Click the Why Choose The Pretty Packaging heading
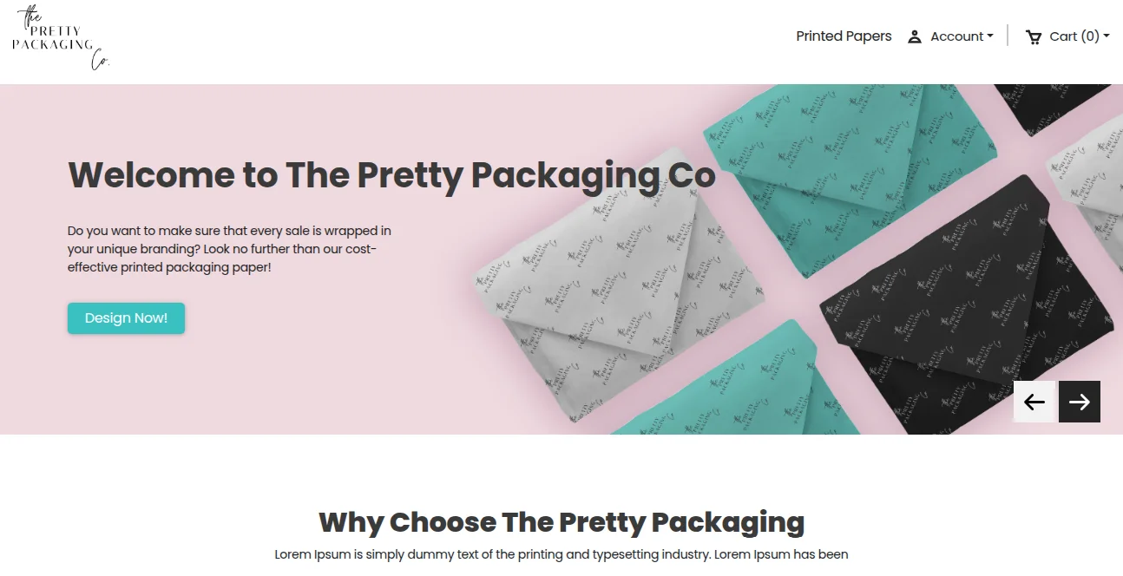The width and height of the screenshot is (1123, 576). [x=561, y=522]
